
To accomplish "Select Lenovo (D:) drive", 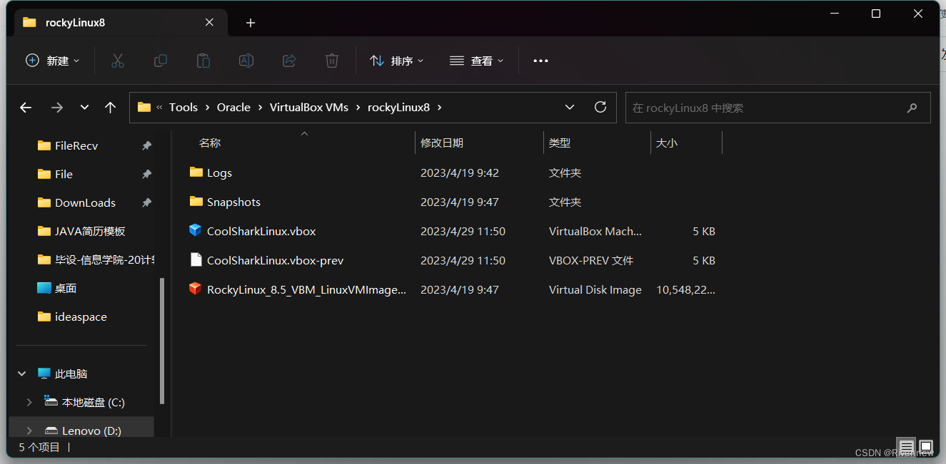I will click(x=91, y=431).
